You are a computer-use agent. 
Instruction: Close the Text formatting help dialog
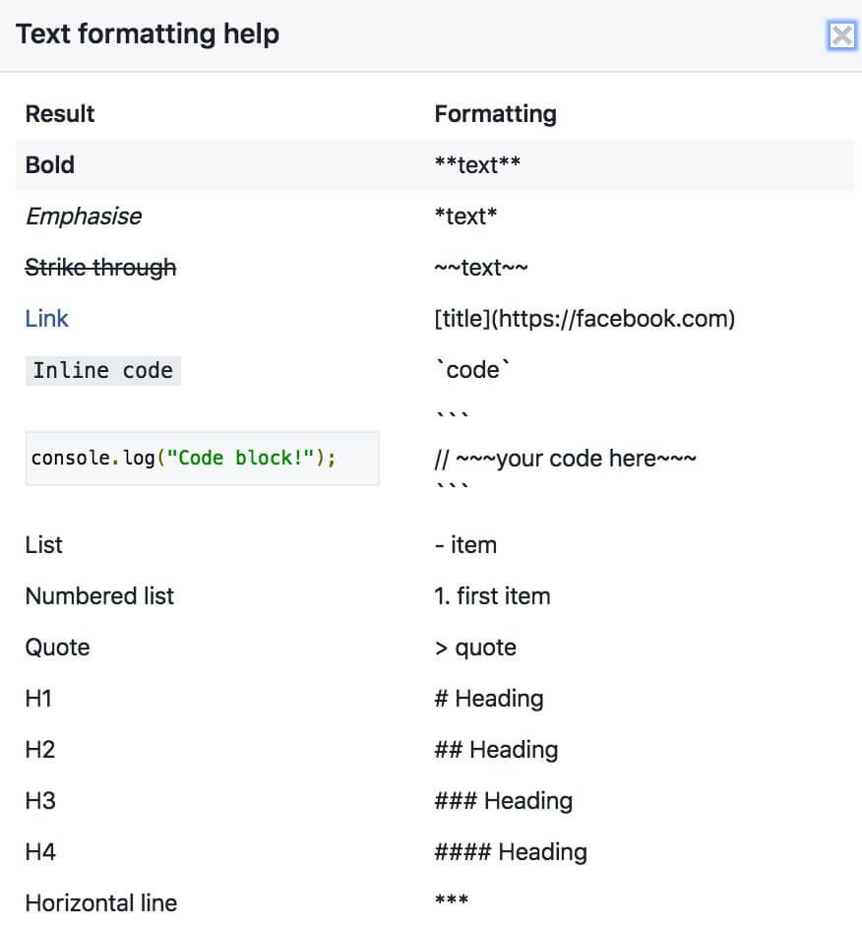(x=841, y=36)
